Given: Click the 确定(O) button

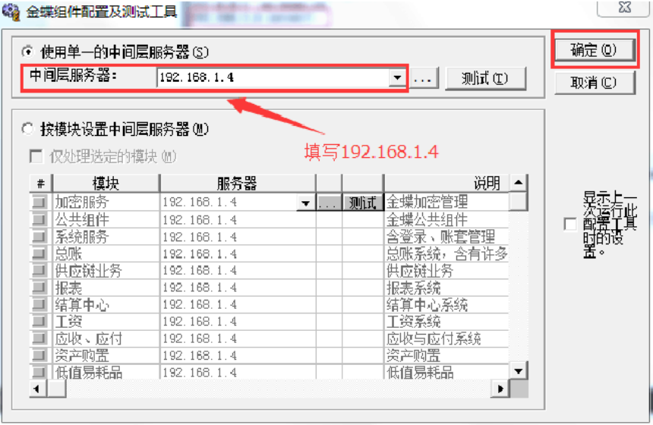Looking at the screenshot, I should coord(594,50).
